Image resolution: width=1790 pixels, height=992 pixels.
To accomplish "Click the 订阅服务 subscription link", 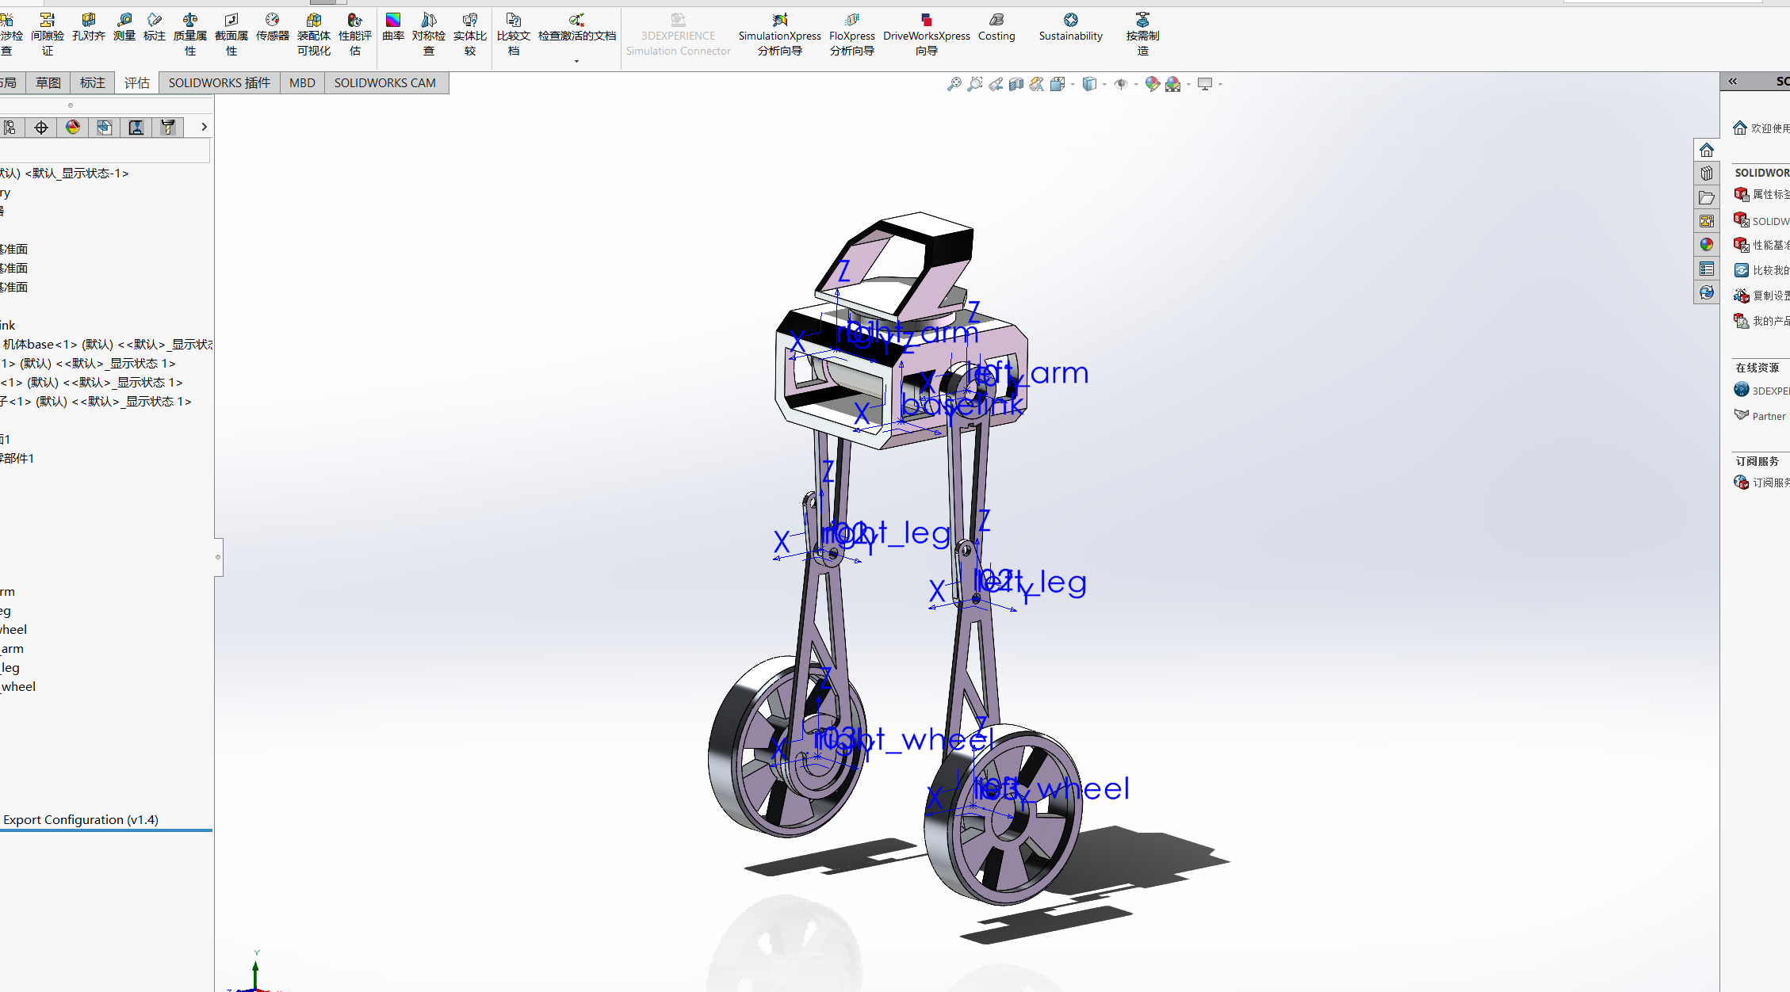I will (1761, 483).
